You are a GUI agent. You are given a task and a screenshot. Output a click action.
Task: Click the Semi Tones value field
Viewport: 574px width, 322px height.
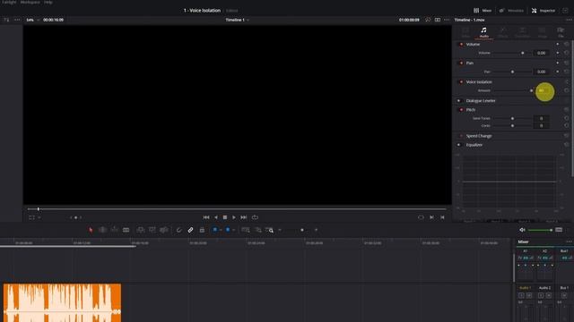pos(541,118)
